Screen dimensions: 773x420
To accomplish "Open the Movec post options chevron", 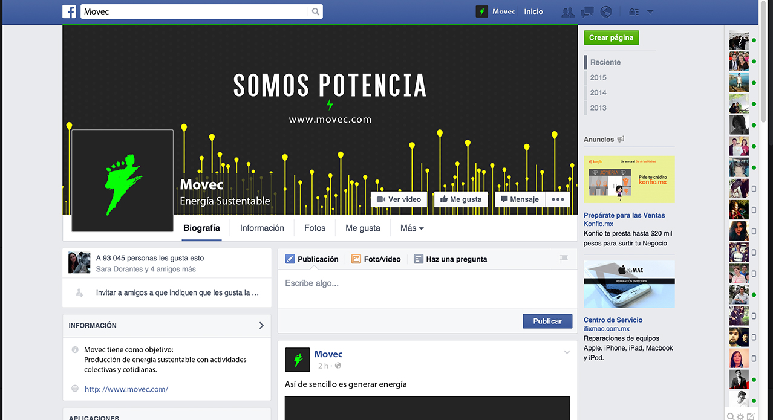I will [x=567, y=352].
